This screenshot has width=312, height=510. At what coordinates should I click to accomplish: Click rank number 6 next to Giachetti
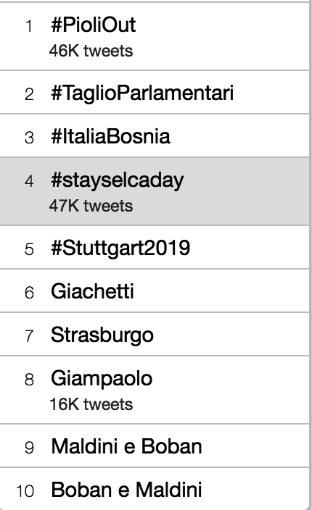coord(29,293)
